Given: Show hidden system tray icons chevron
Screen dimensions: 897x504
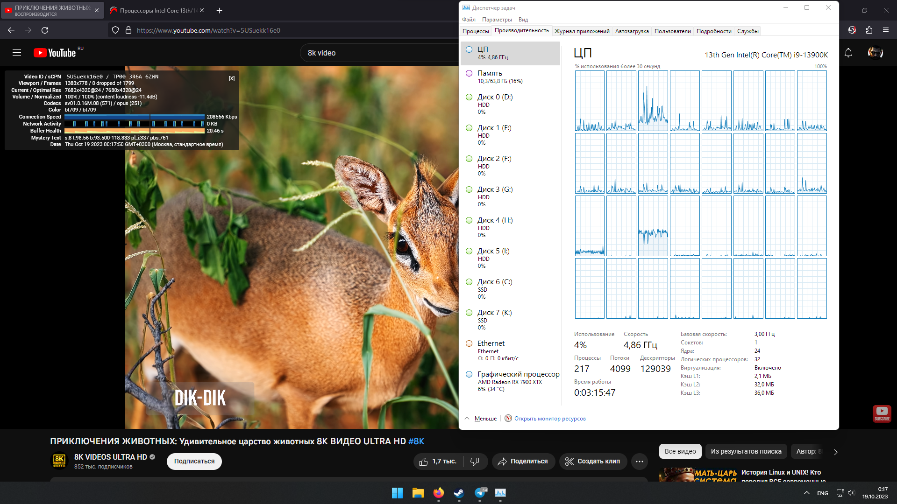Looking at the screenshot, I should (806, 493).
